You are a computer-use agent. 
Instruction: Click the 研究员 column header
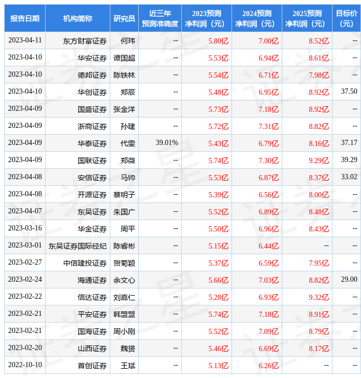tap(124, 19)
